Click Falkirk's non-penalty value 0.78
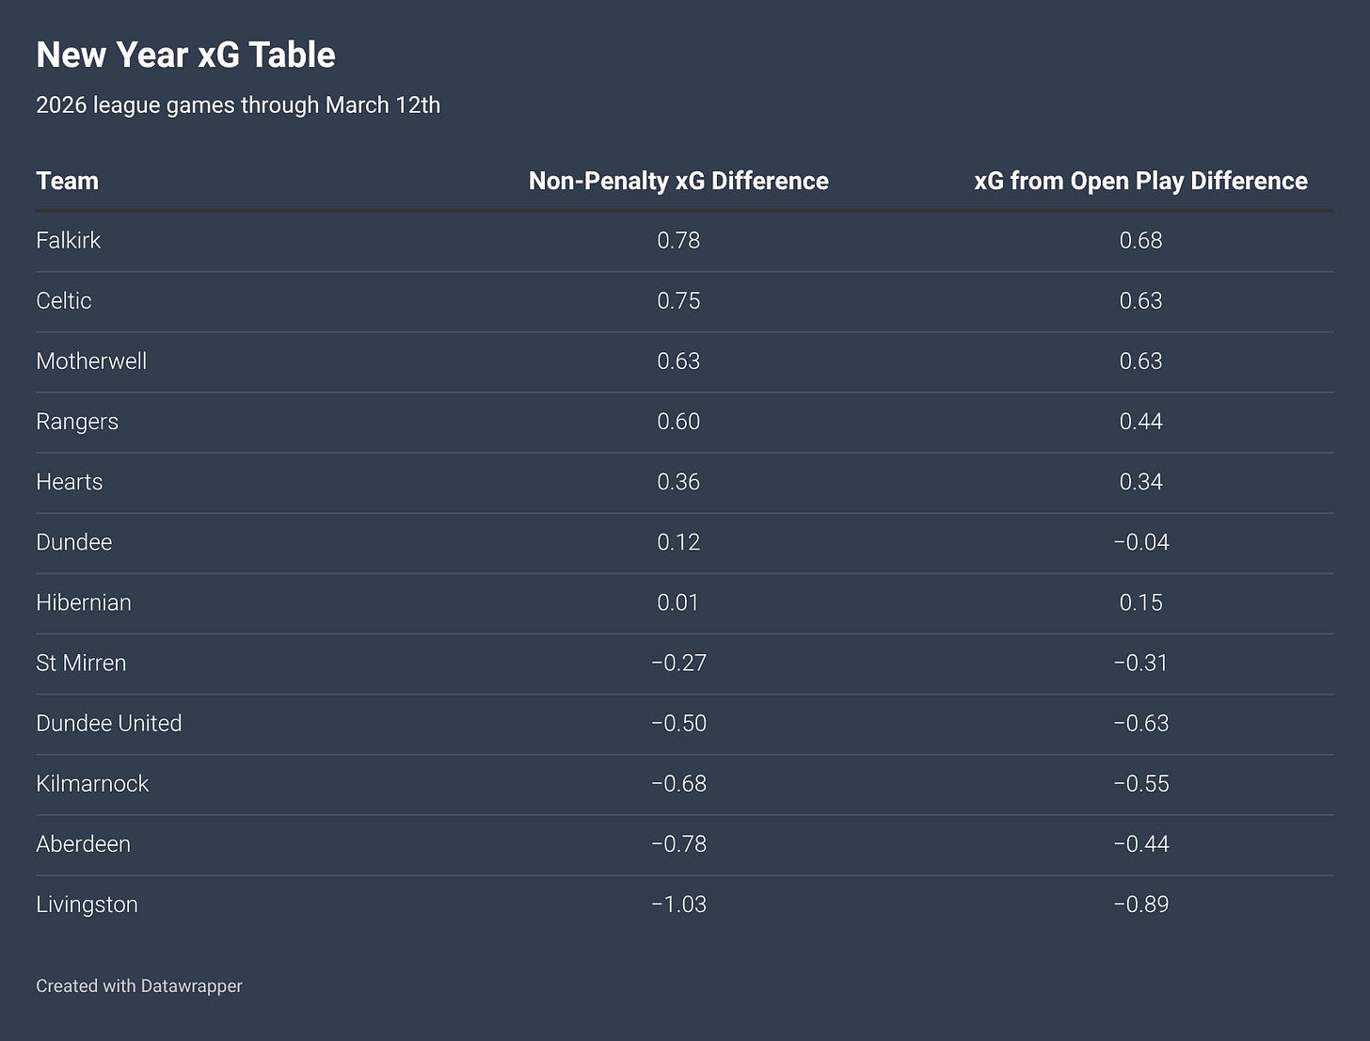This screenshot has height=1041, width=1370. point(678,240)
